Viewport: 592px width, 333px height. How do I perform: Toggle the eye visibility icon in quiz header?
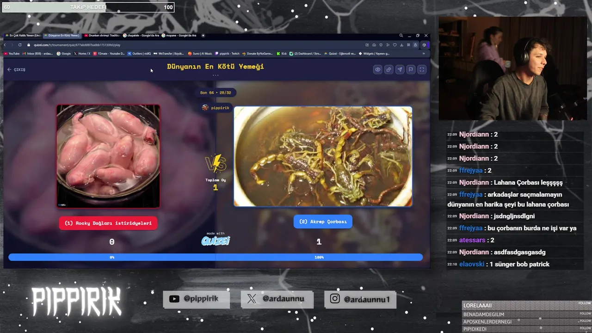(378, 69)
